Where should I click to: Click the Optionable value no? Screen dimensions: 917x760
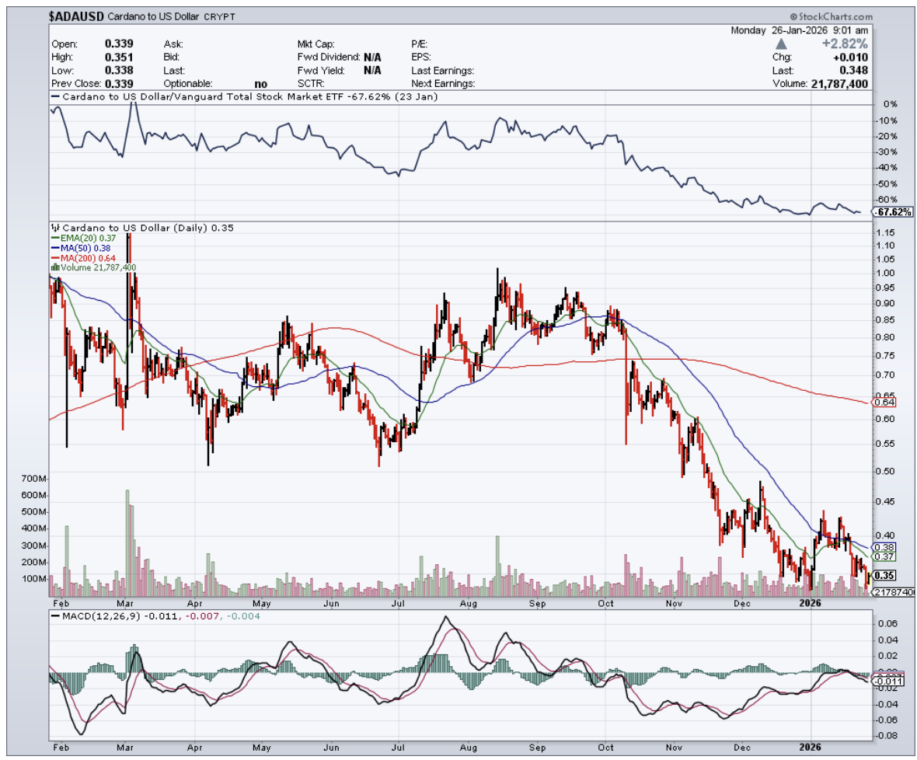[261, 84]
